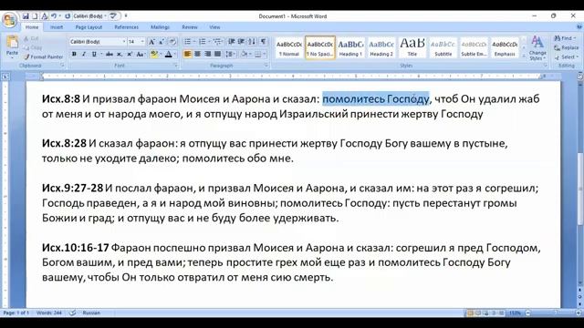Image resolution: width=584 pixels, height=328 pixels.
Task: Open the Mailings tab
Action: coord(160,27)
